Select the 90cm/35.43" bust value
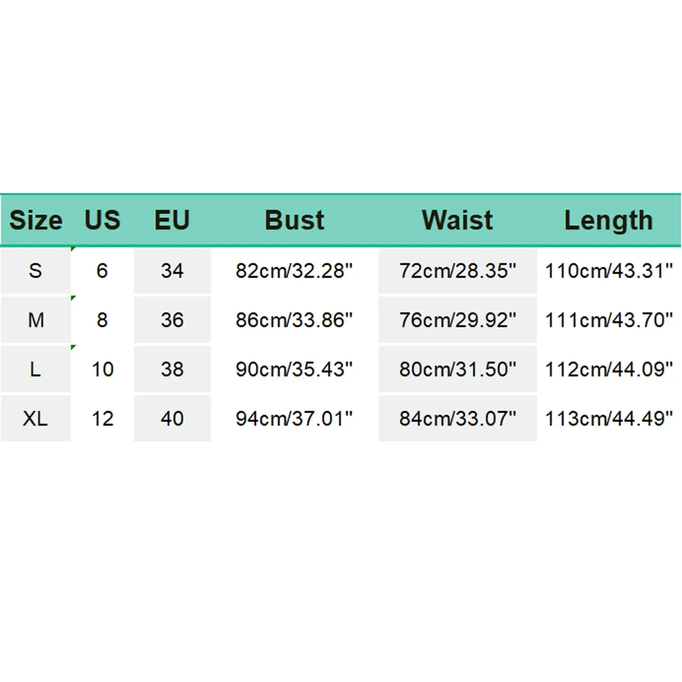Screen dimensions: 682x682 [294, 369]
